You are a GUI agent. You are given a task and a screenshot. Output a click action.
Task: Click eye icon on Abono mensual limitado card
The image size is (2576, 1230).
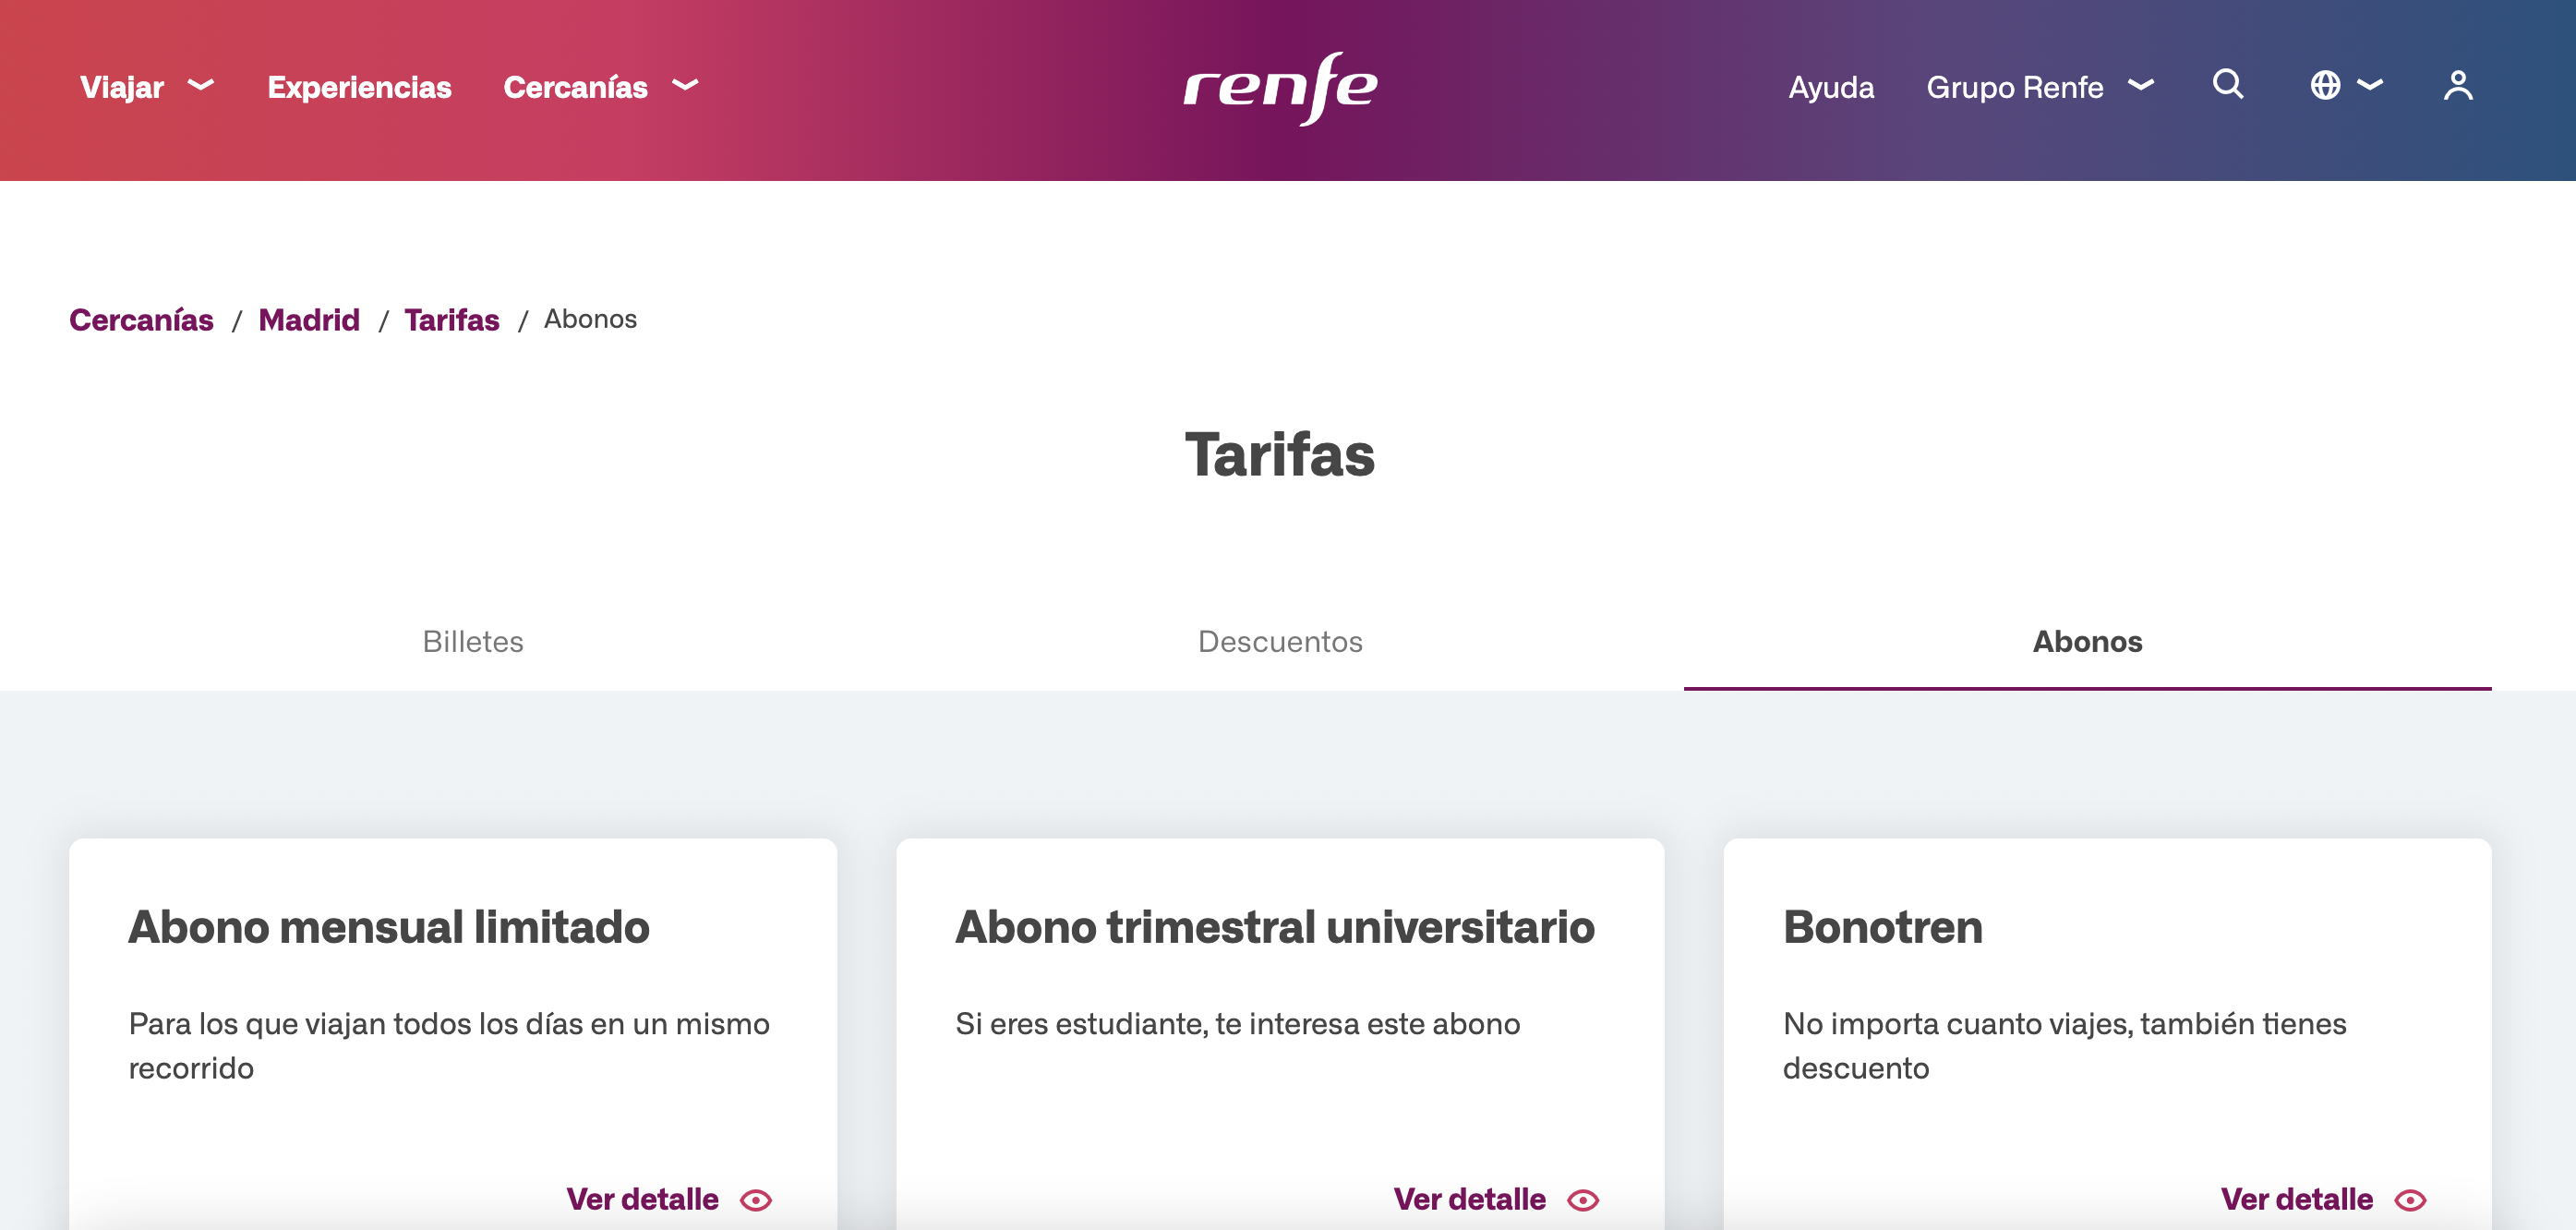756,1200
